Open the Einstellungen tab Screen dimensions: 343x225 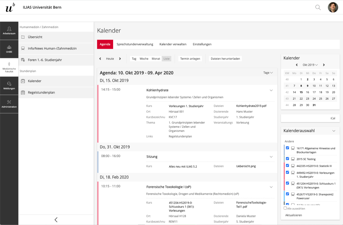(x=202, y=44)
